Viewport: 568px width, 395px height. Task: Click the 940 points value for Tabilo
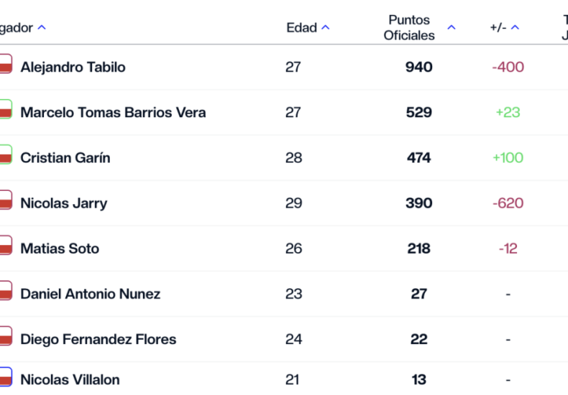pos(418,67)
